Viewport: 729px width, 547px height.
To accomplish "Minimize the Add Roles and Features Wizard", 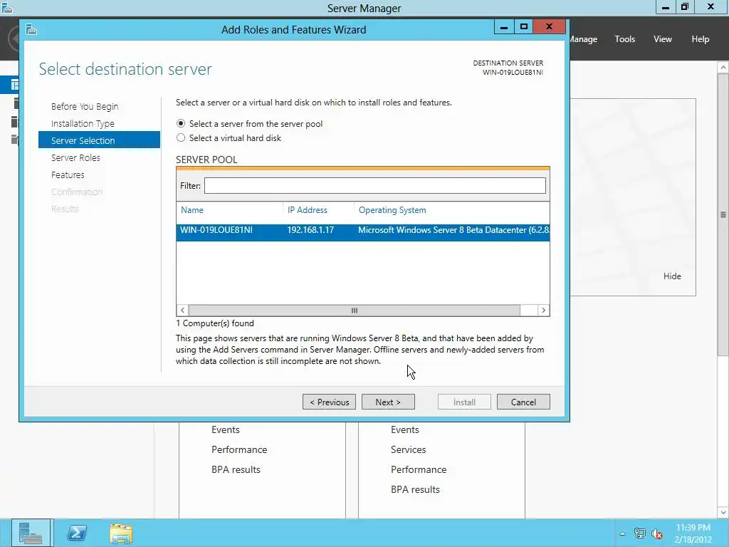I will (x=504, y=26).
